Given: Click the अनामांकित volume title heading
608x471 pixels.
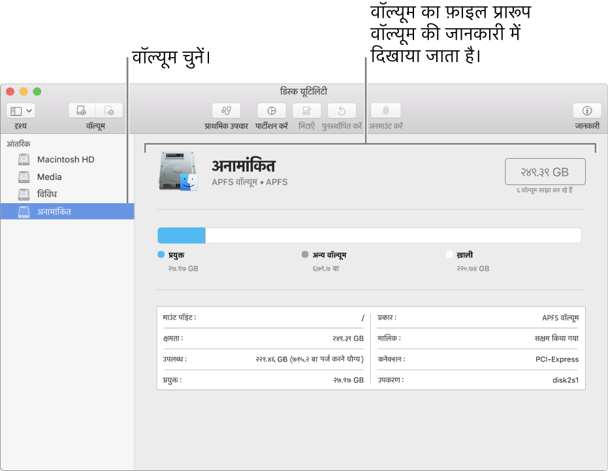Looking at the screenshot, I should click(244, 166).
